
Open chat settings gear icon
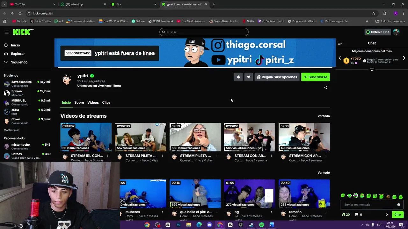pyautogui.click(x=387, y=215)
